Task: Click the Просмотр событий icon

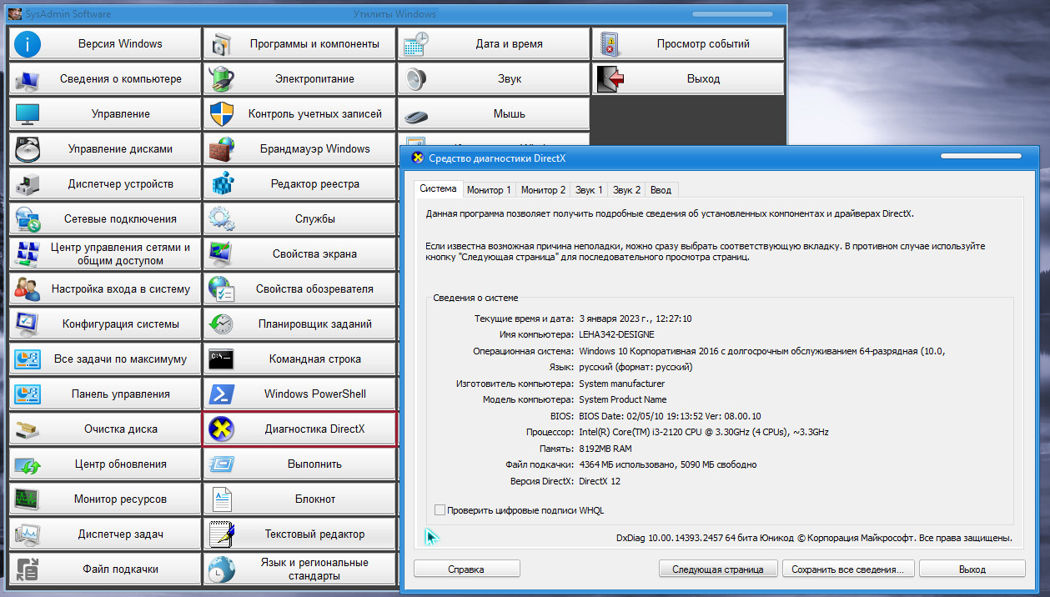Action: [x=610, y=44]
